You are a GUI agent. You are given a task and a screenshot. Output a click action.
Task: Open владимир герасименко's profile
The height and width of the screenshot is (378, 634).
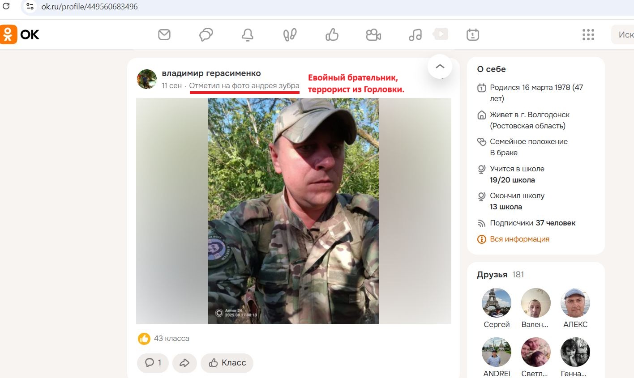coord(210,73)
